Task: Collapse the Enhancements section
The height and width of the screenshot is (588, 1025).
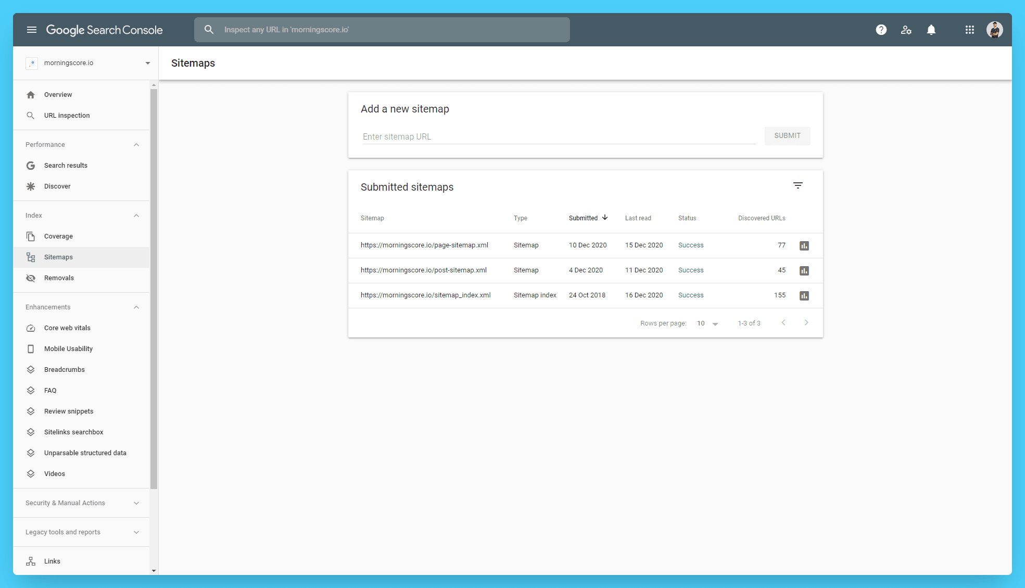Action: [x=136, y=307]
